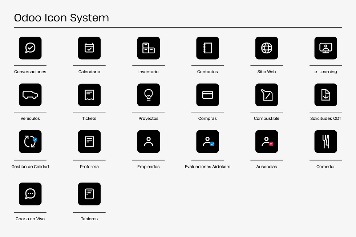Select the 'Combustible' label

coord(267,118)
